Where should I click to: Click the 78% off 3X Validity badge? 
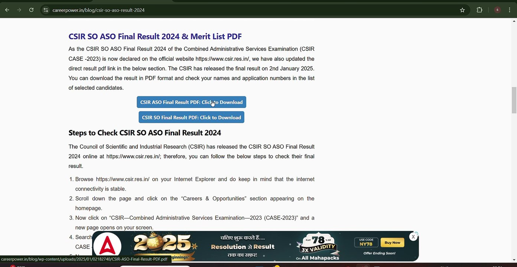click(318, 244)
